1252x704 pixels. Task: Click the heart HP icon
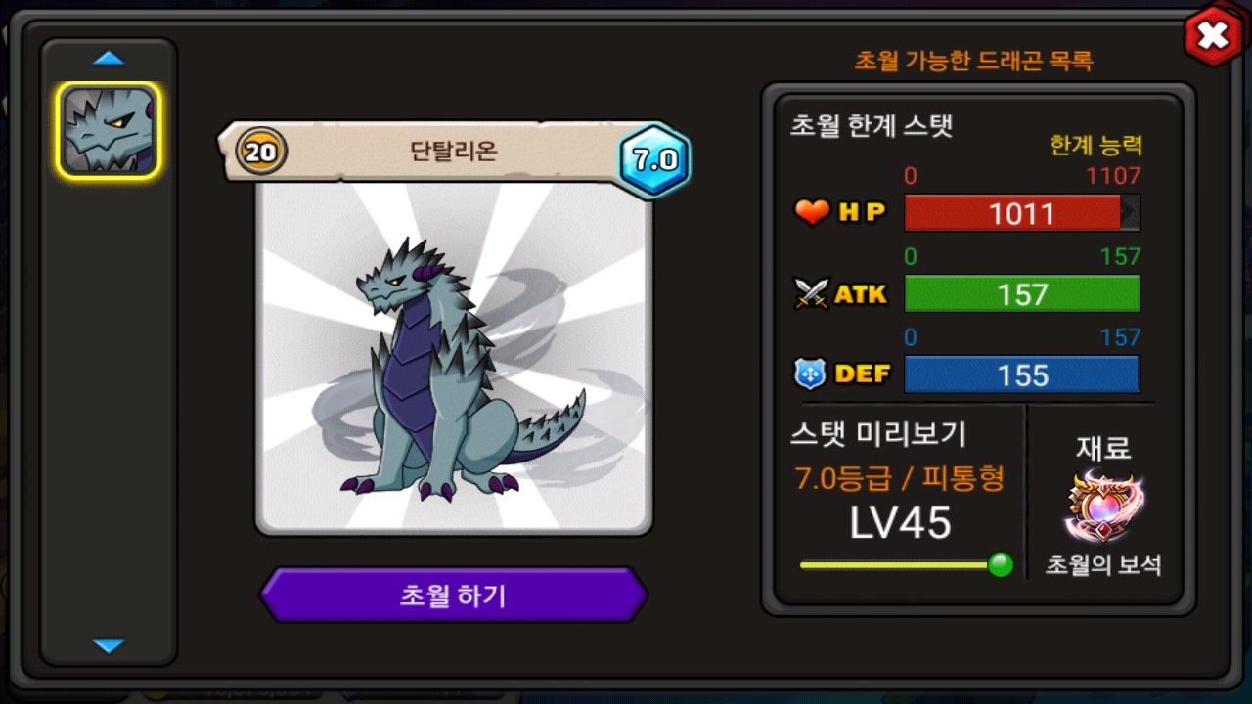tap(812, 212)
